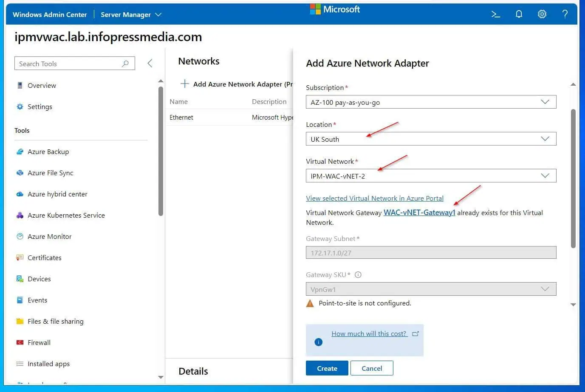Open the Gateway SKU dropdown
Image resolution: width=585 pixels, height=392 pixels.
click(x=431, y=289)
